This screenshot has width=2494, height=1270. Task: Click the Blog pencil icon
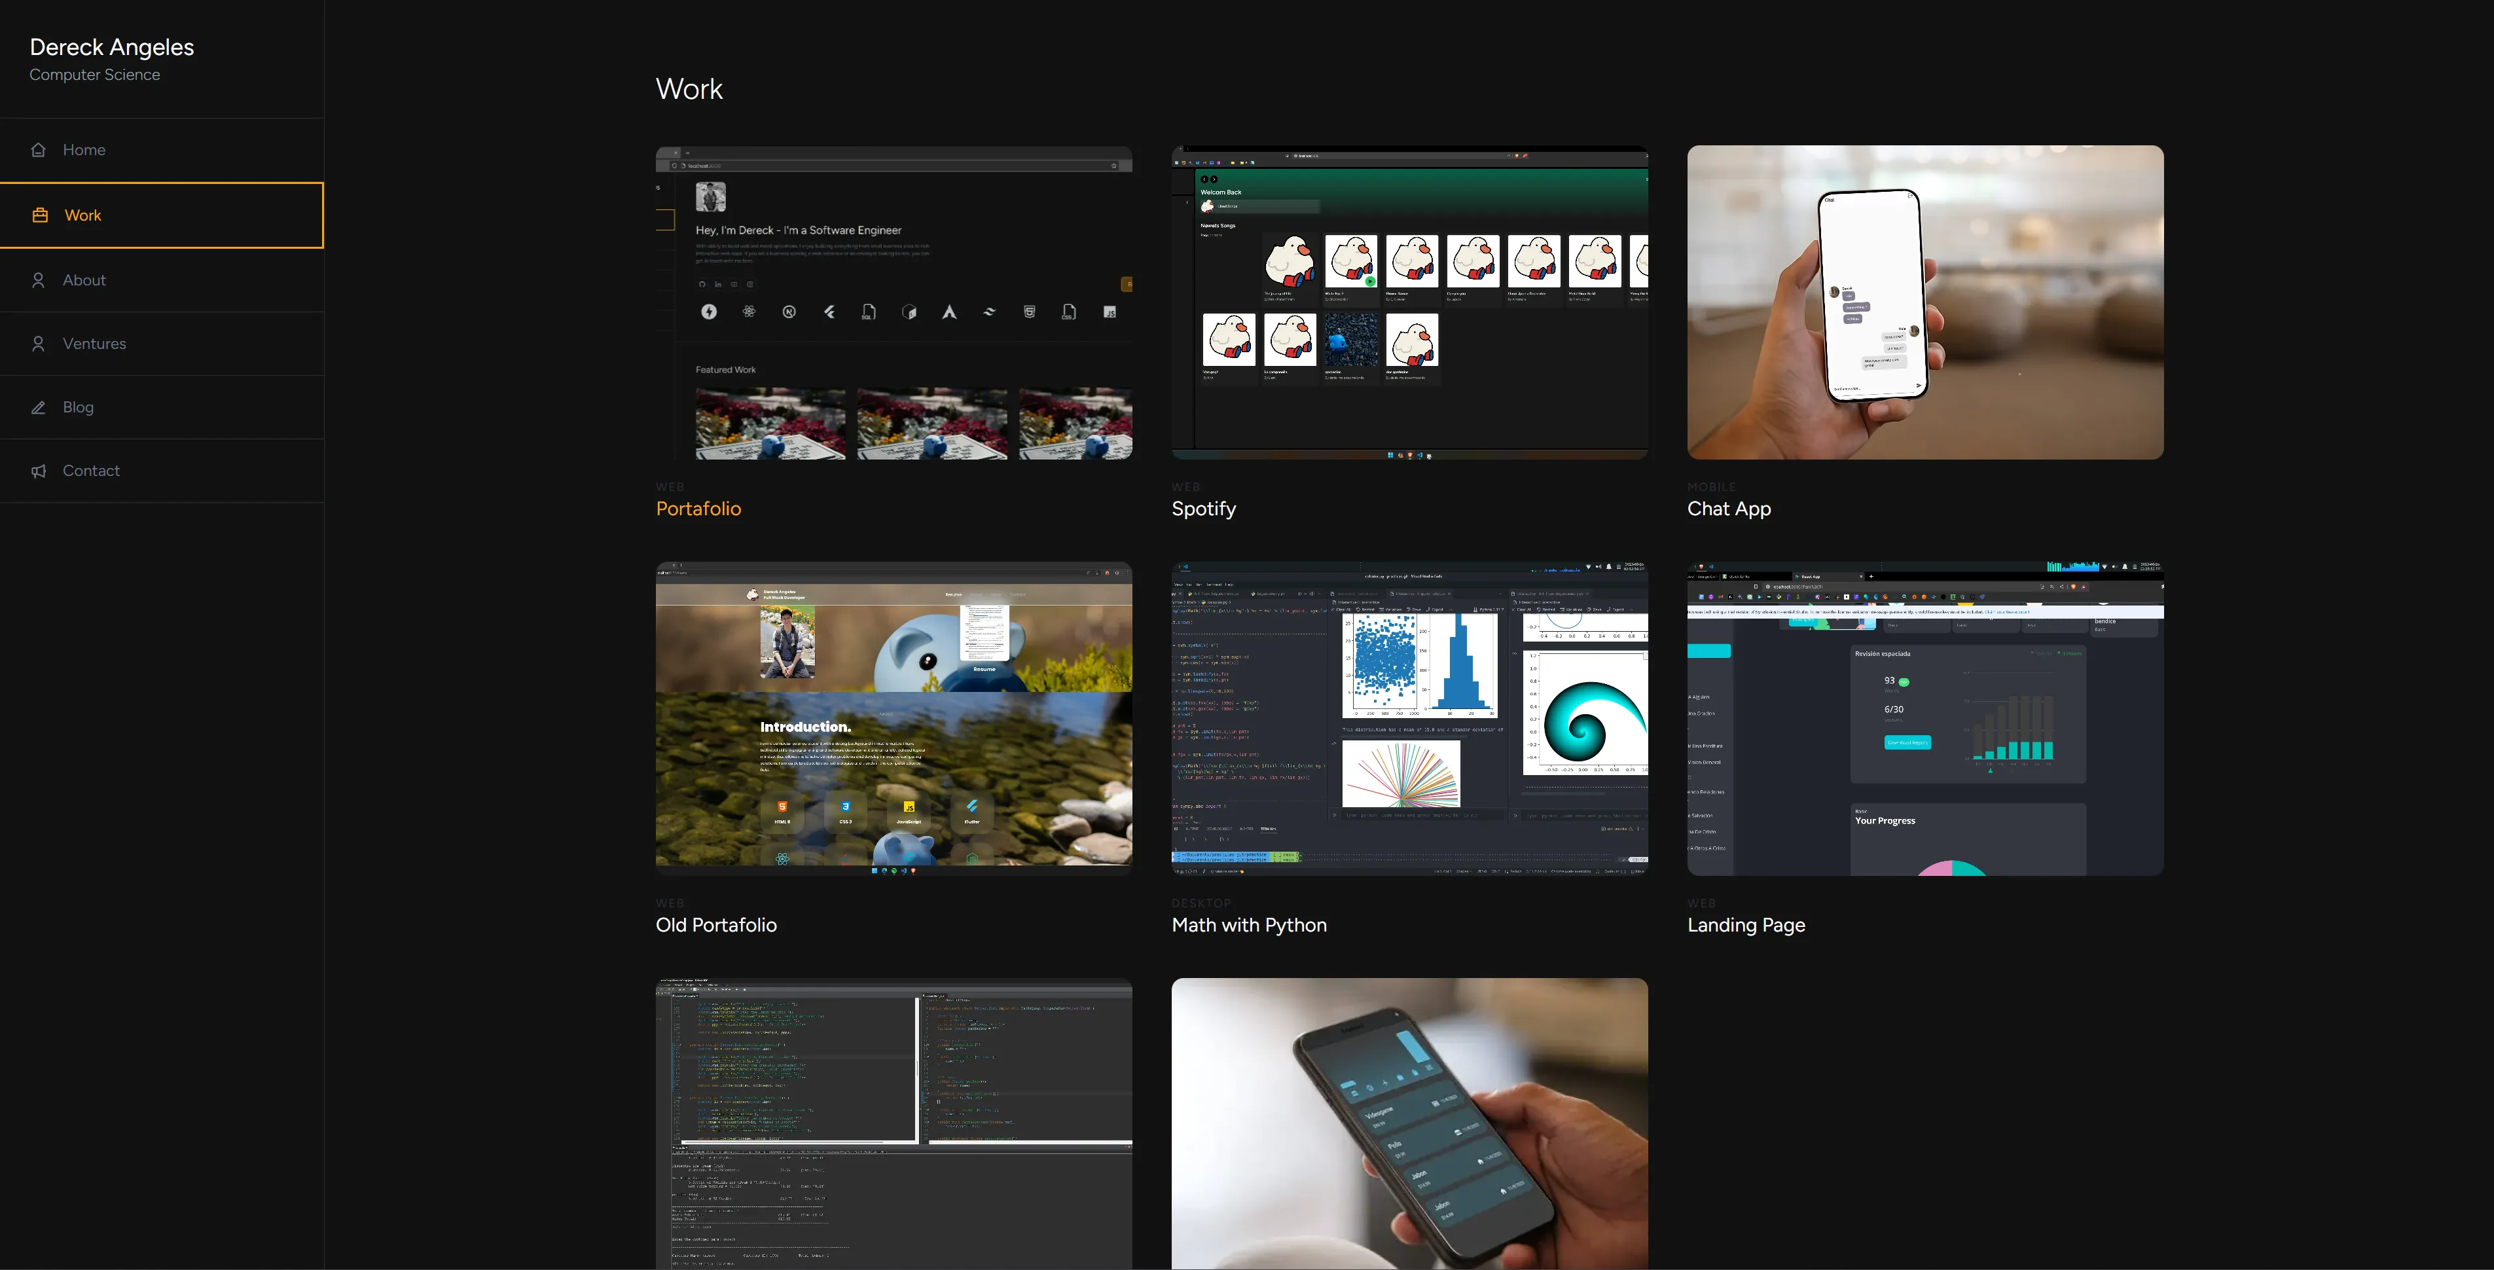click(39, 408)
